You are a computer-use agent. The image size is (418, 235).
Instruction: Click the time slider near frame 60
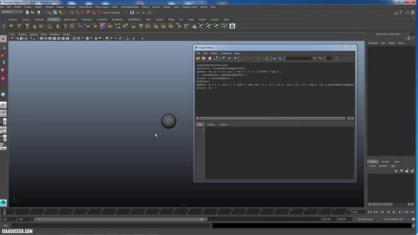(x=173, y=211)
